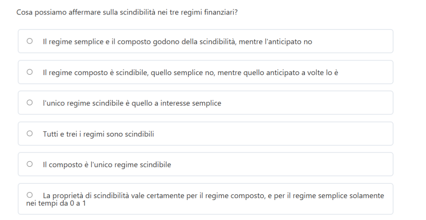Choose radio for 'Il regime composto è scindibile' option
The height and width of the screenshot is (220, 426).
[x=30, y=72]
